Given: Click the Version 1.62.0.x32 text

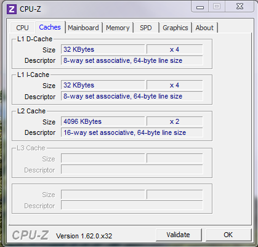Looking at the screenshot, I should point(84,236).
